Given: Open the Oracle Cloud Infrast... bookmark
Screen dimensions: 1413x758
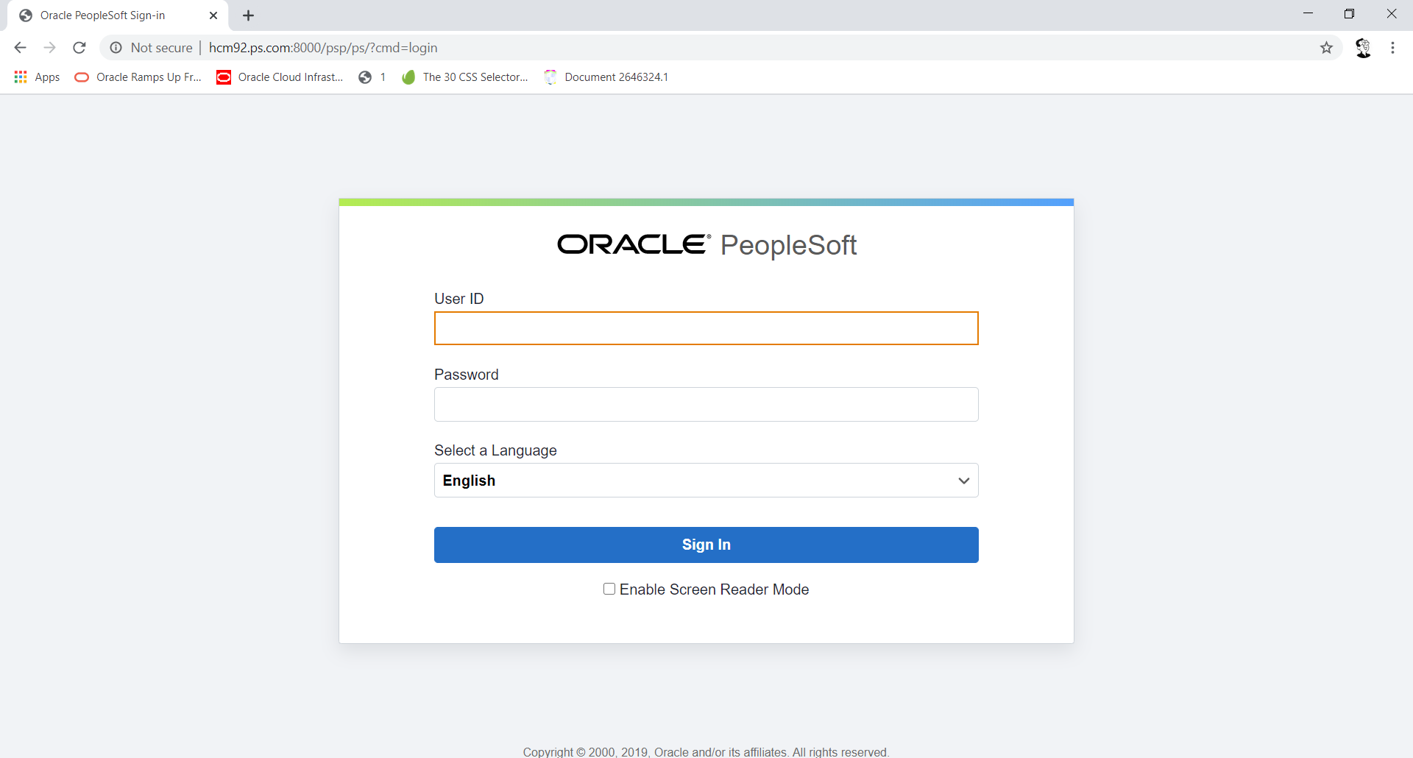Looking at the screenshot, I should pos(280,77).
